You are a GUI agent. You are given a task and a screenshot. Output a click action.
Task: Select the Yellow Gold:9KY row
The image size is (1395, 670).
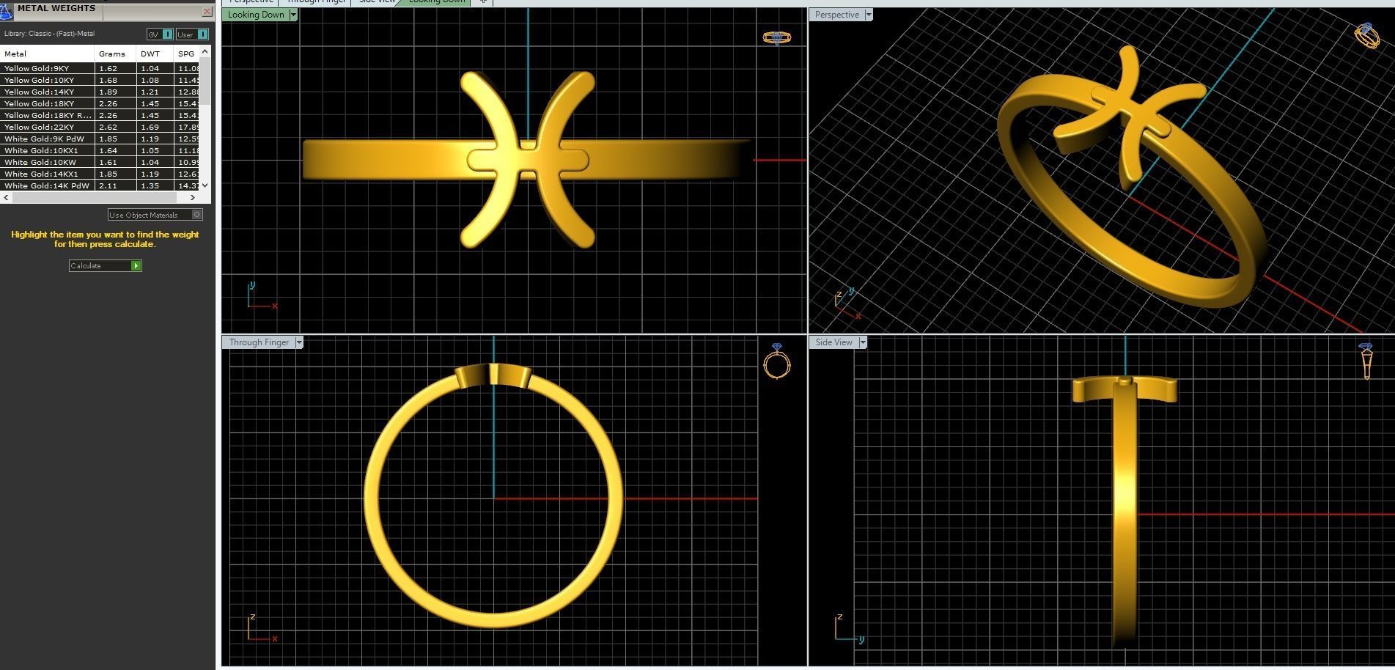point(100,68)
